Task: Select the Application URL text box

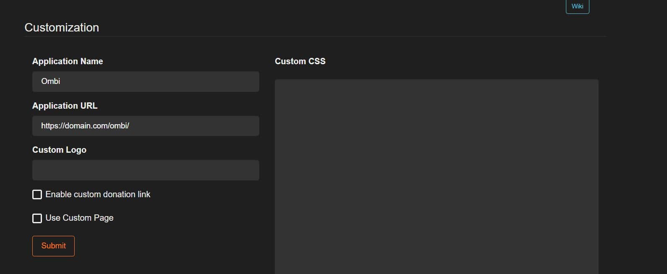Action: pyautogui.click(x=146, y=125)
